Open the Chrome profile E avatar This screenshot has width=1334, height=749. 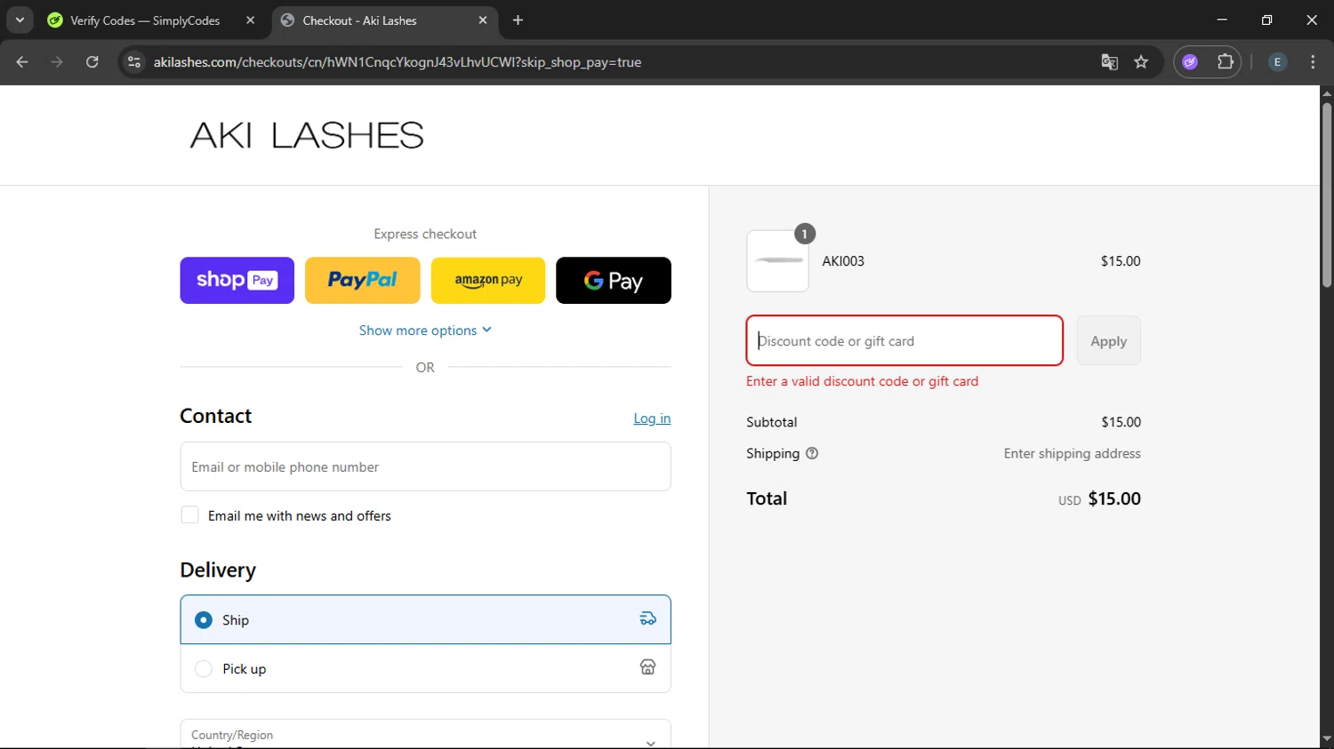tap(1277, 62)
